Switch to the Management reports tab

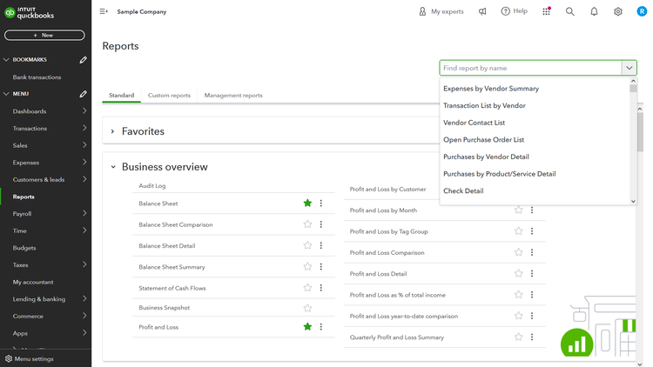pos(233,96)
